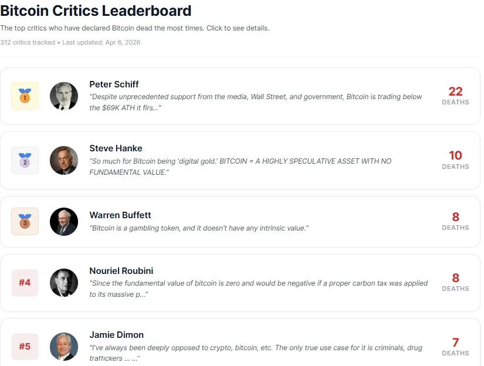
Task: Click the silver medal icon next to Steve Hanke
Action: [x=25, y=160]
